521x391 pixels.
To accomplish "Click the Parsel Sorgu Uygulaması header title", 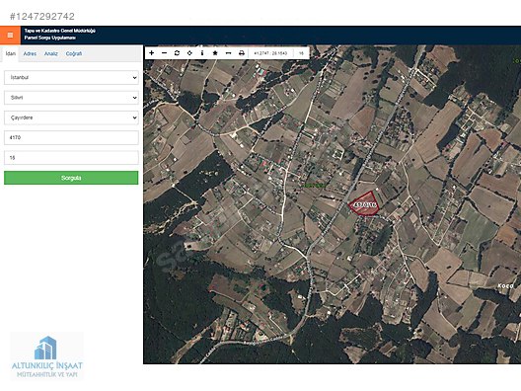I will (50, 38).
